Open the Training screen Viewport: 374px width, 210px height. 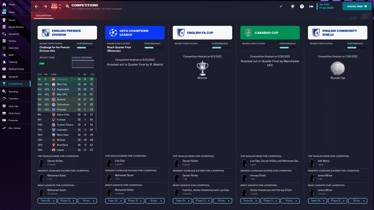coord(15,62)
